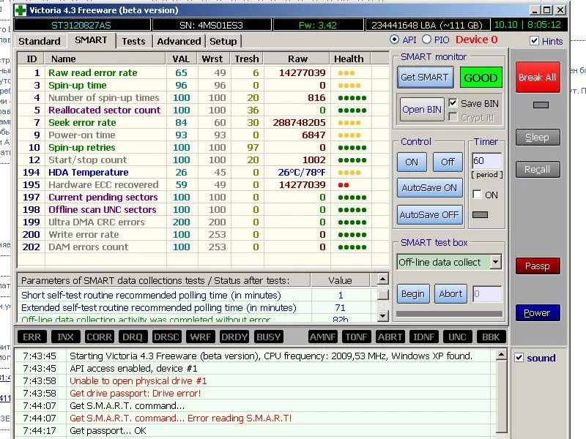The height and width of the screenshot is (439, 586).
Task: Click the red Break All button
Action: coord(537,78)
